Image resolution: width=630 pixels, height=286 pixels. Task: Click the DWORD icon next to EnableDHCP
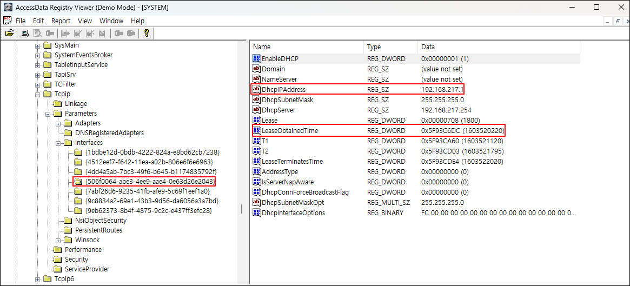[256, 58]
